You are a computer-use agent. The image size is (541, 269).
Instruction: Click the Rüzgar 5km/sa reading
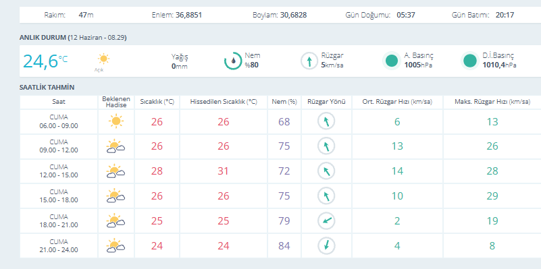(332, 60)
